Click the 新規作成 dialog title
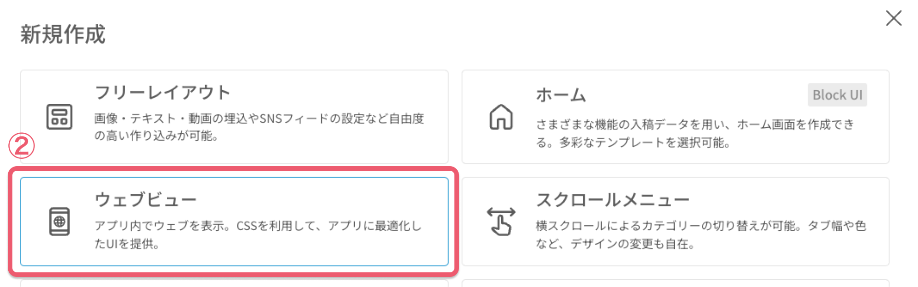This screenshot has height=287, width=918. 63,34
